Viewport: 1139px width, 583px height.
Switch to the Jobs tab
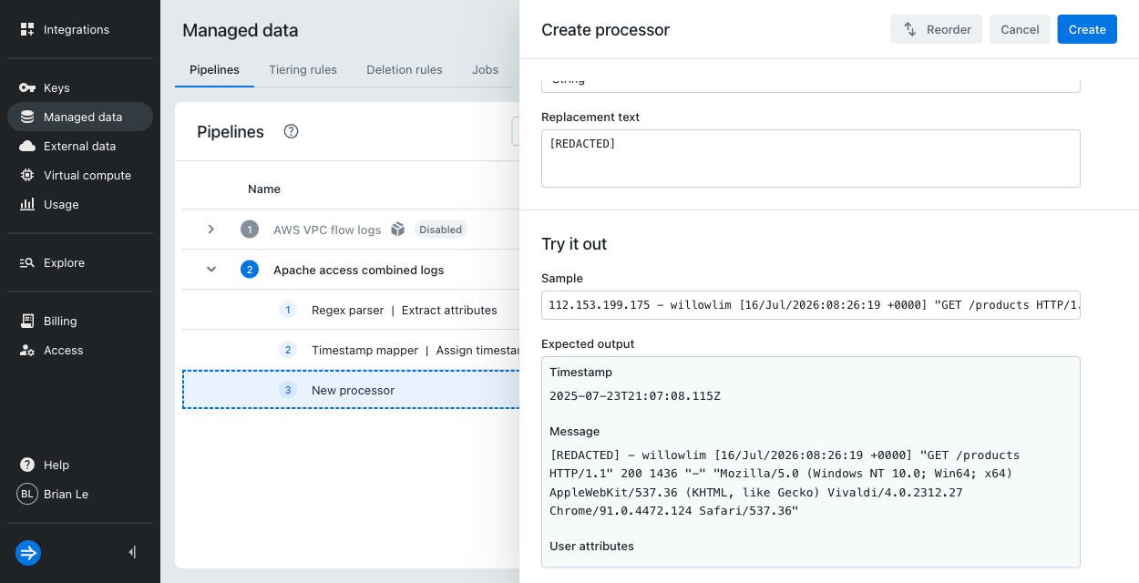tap(485, 69)
